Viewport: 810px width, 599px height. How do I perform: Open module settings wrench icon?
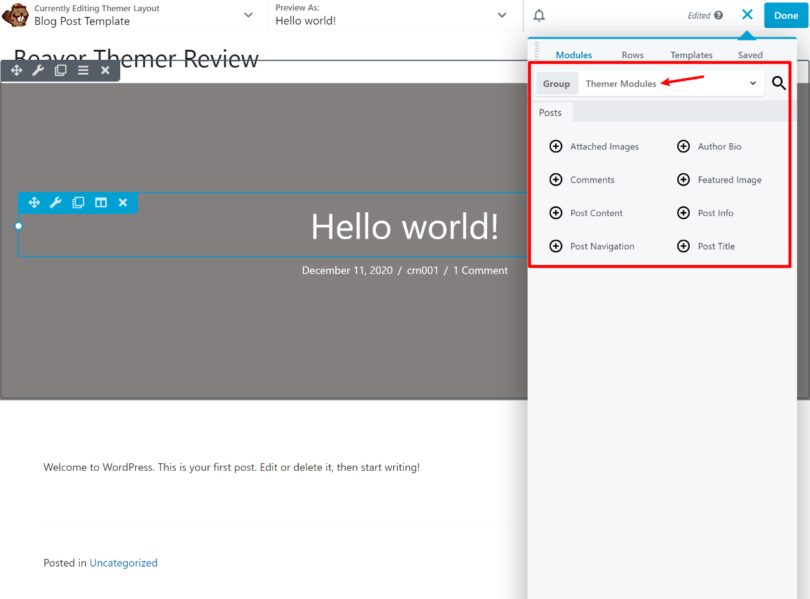click(x=55, y=202)
